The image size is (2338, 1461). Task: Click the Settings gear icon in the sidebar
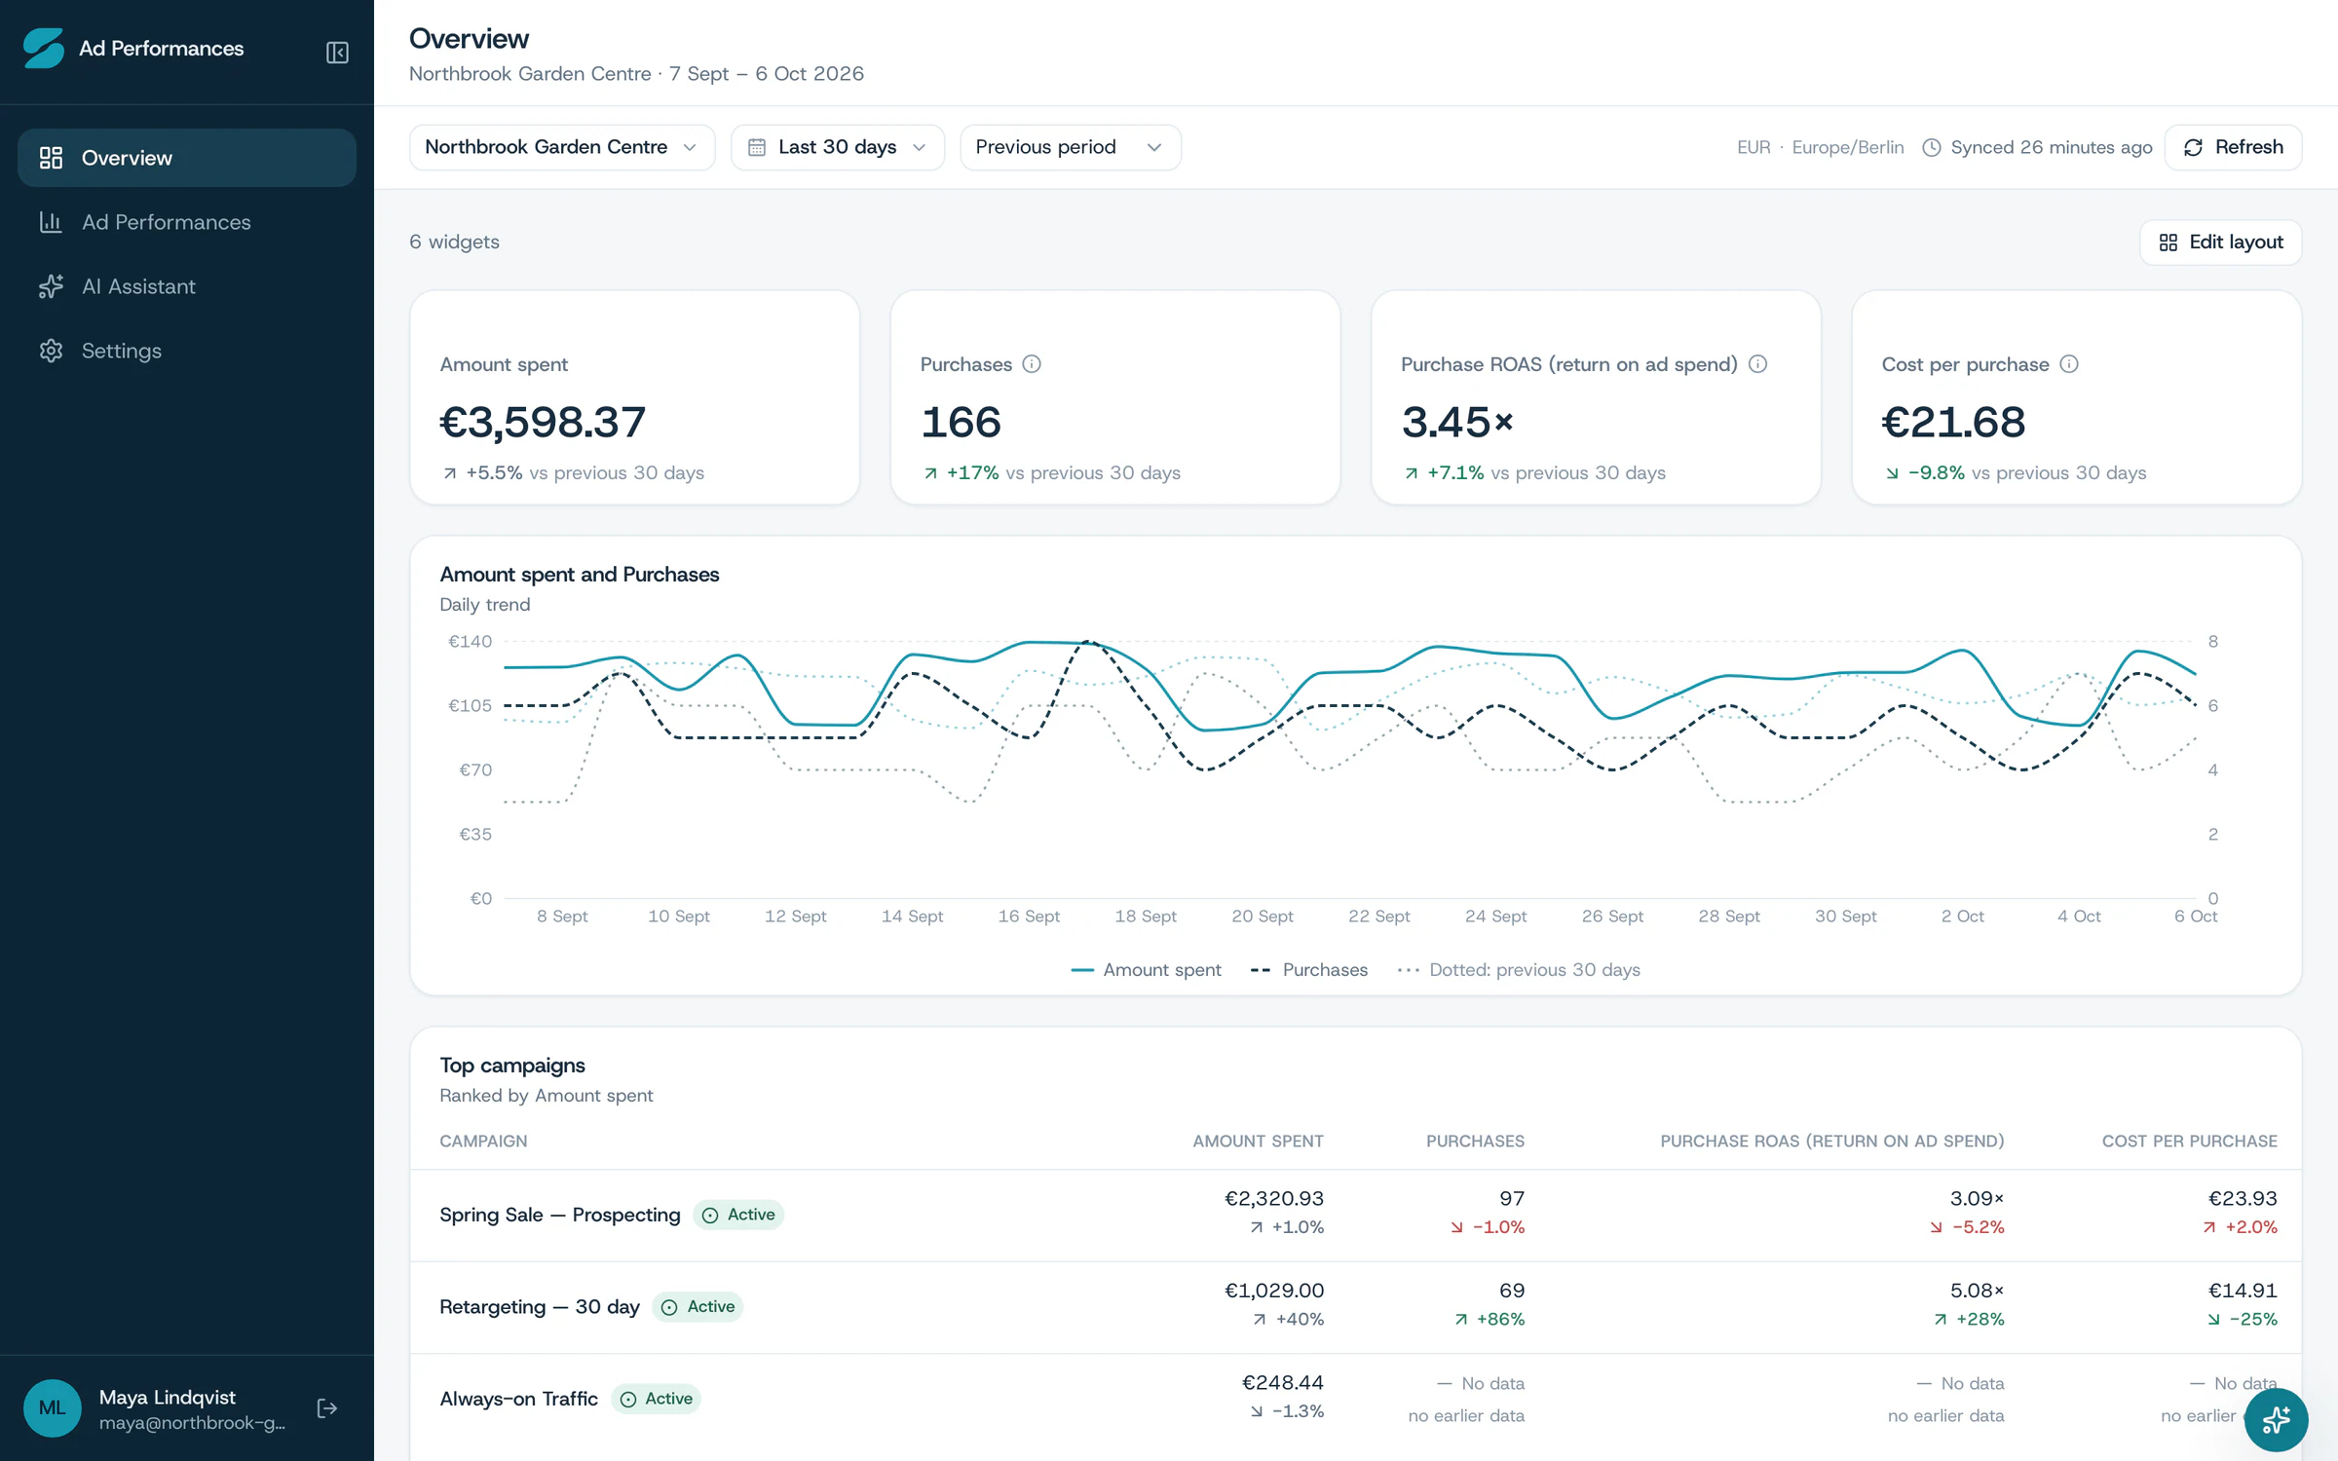(x=51, y=351)
